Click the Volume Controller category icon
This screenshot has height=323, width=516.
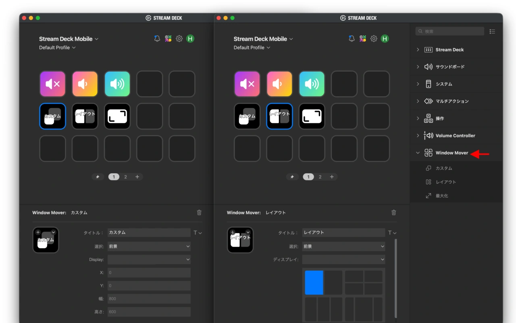tap(429, 135)
